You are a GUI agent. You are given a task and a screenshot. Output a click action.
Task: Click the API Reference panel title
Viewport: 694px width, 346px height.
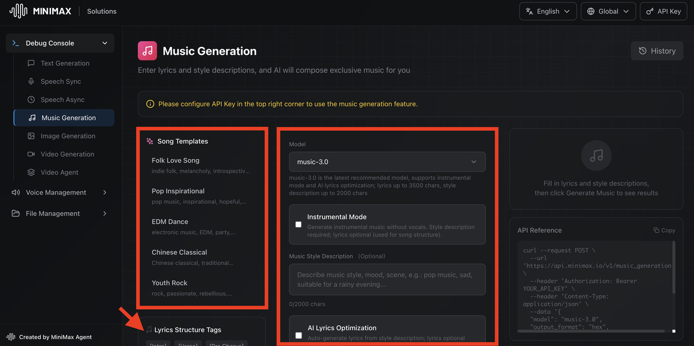click(x=539, y=230)
